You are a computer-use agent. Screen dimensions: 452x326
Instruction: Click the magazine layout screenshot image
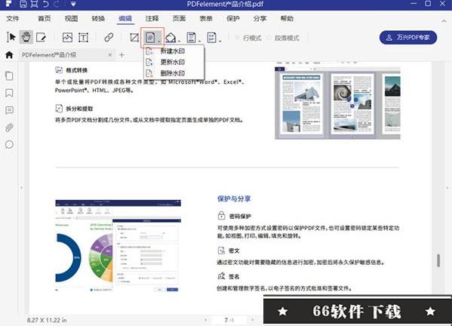tap(337, 103)
